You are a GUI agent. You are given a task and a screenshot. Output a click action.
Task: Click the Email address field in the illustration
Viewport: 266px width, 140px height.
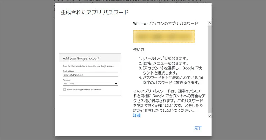coord(90,75)
